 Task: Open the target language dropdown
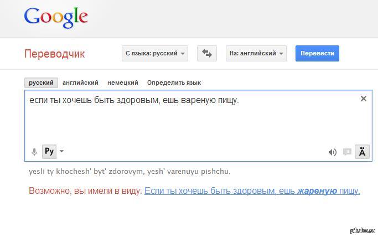(x=257, y=53)
